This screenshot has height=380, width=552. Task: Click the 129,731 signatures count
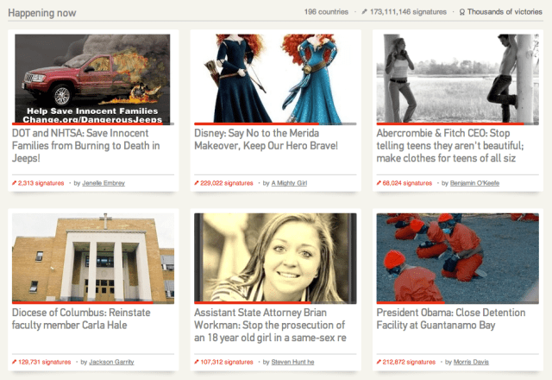click(x=44, y=362)
